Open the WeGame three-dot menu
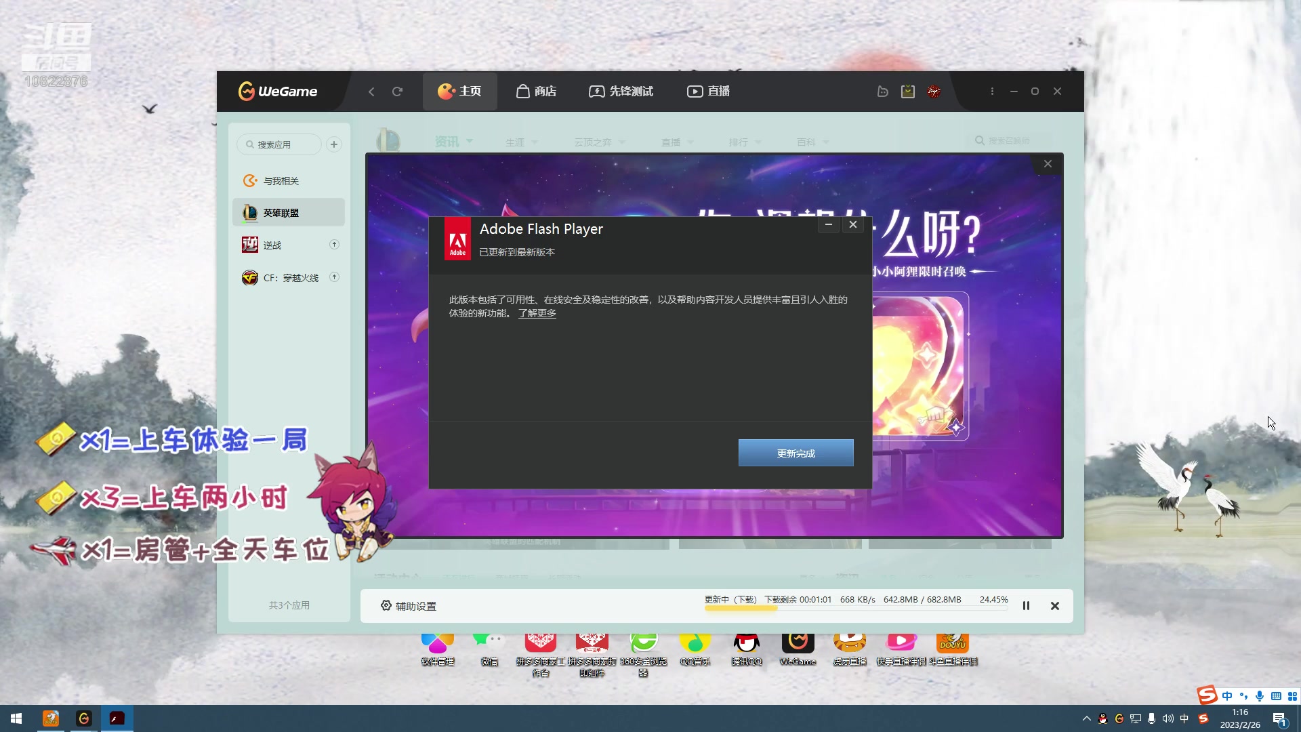 click(992, 91)
